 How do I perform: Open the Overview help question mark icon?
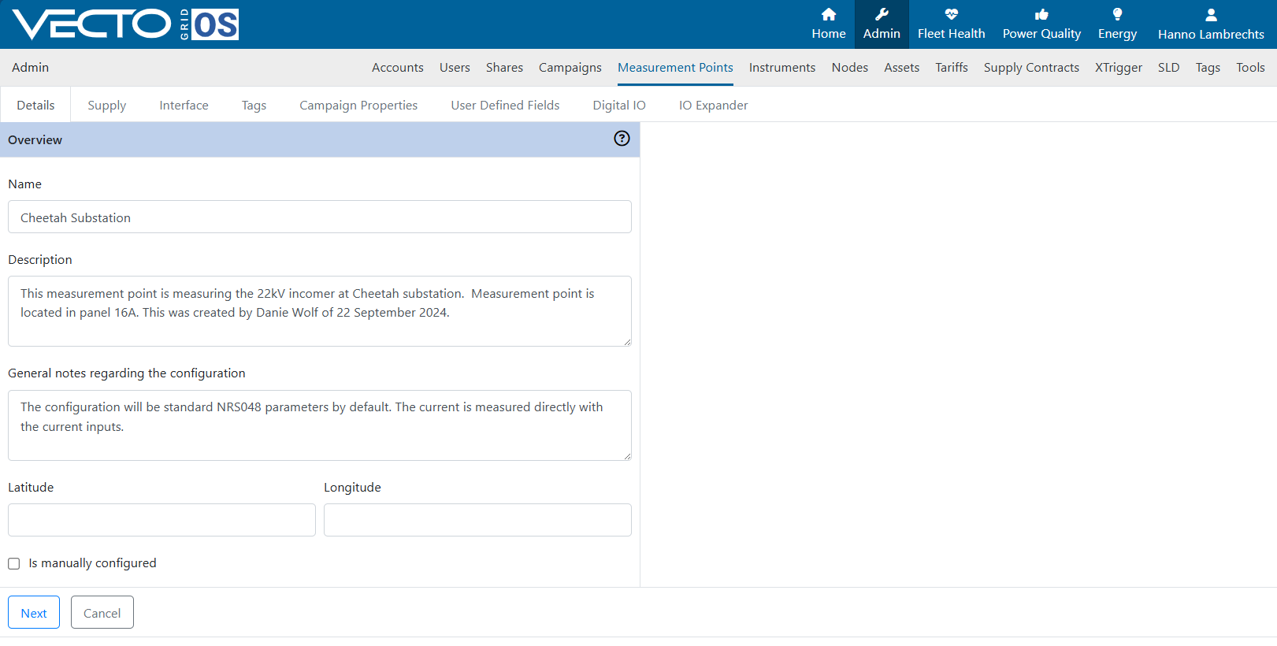coord(622,139)
